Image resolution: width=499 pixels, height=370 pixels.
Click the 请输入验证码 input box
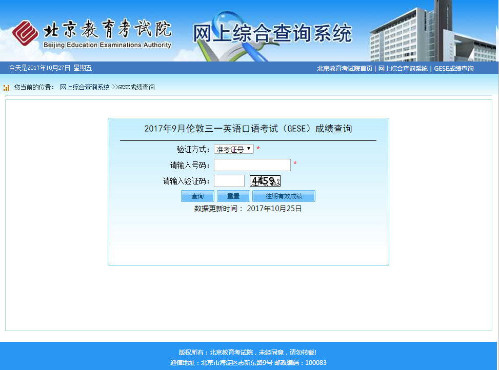click(x=229, y=181)
